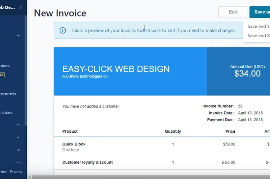The height and width of the screenshot is (179, 270).
Task: Click the Edit button
Action: [x=233, y=12]
